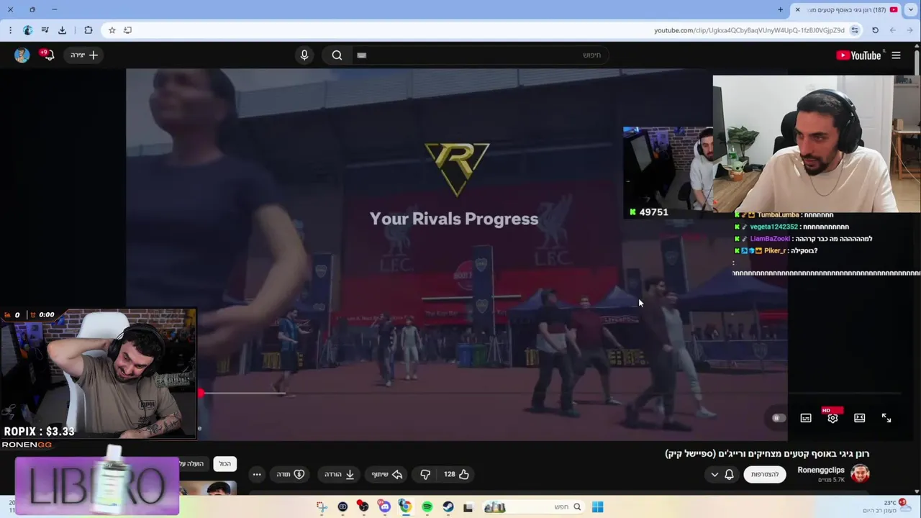This screenshot has width=921, height=518.
Task: Open Chrome extensions puzzle icon
Action: (88, 30)
